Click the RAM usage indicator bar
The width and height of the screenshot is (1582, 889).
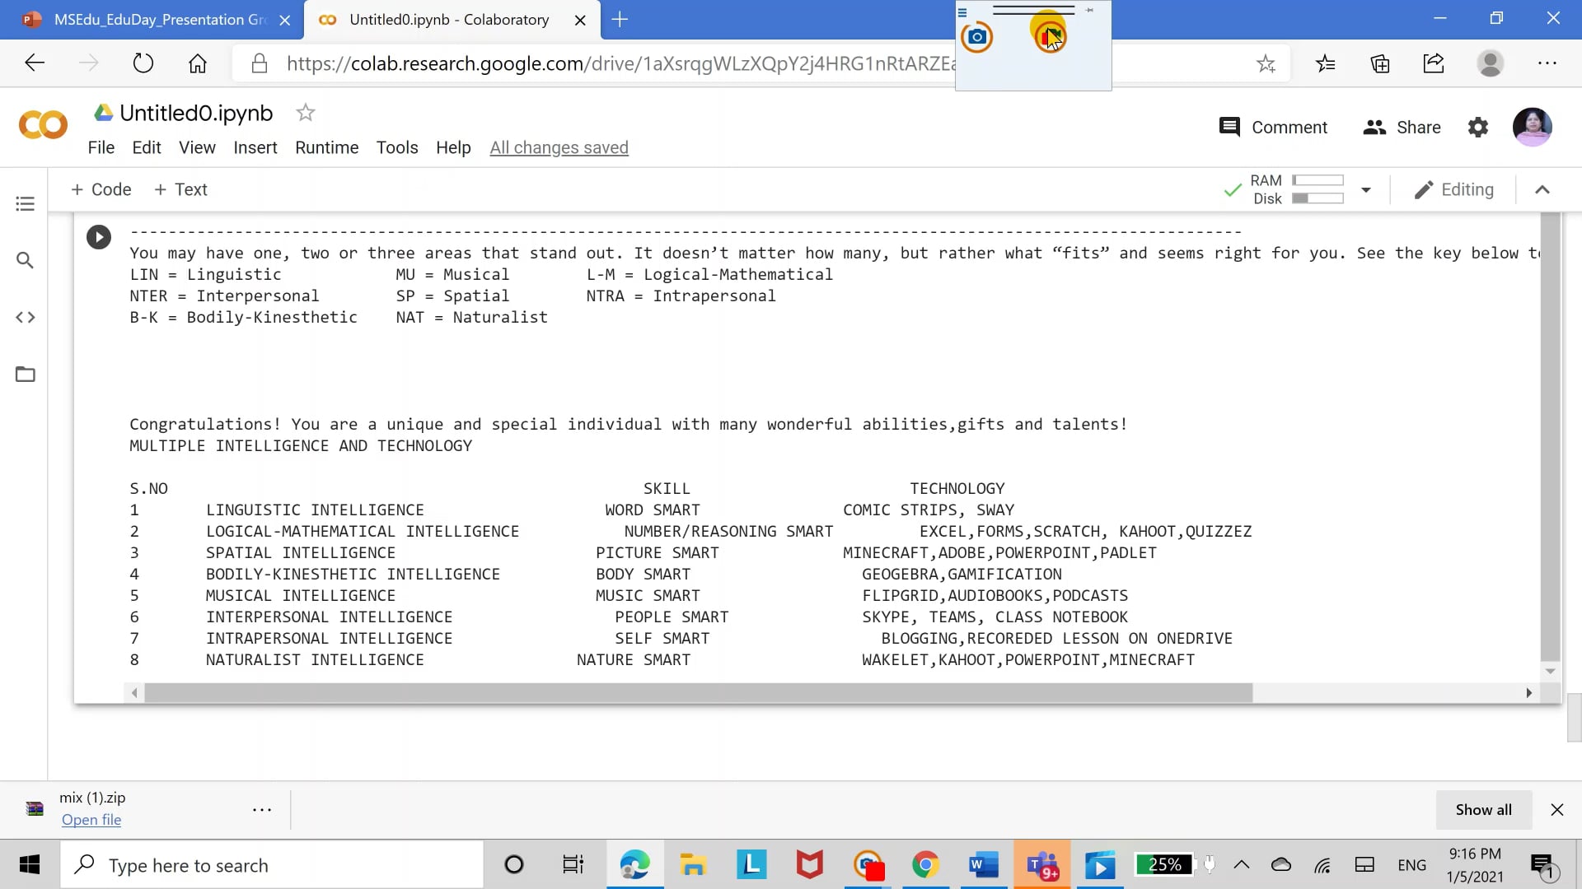tap(1318, 180)
